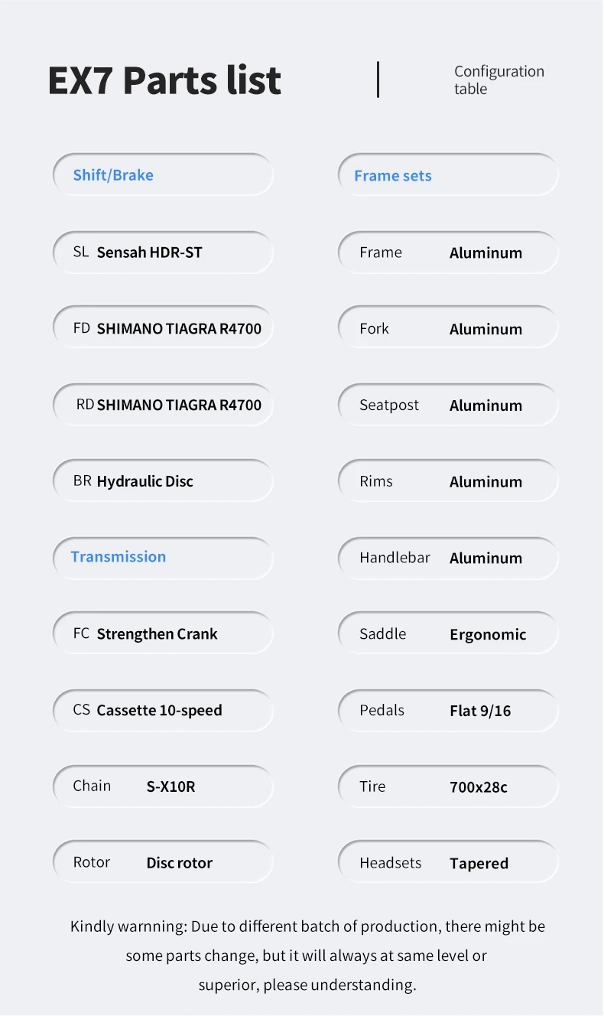Click the Rims Aluminum pill
This screenshot has height=1016, width=604.
[448, 480]
